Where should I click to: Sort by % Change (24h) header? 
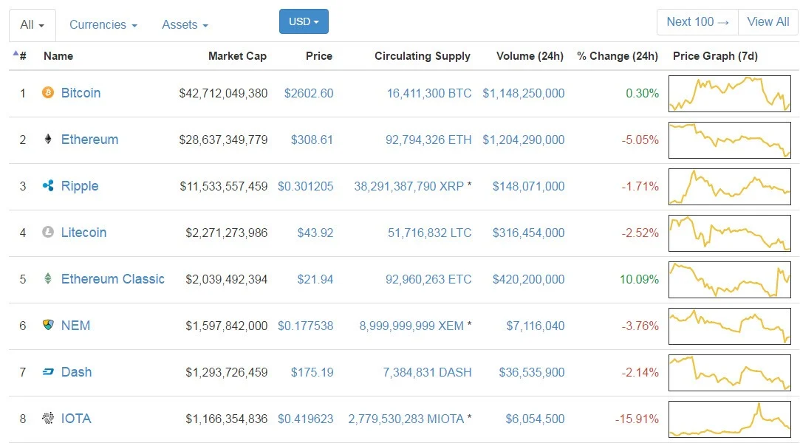[x=617, y=56]
